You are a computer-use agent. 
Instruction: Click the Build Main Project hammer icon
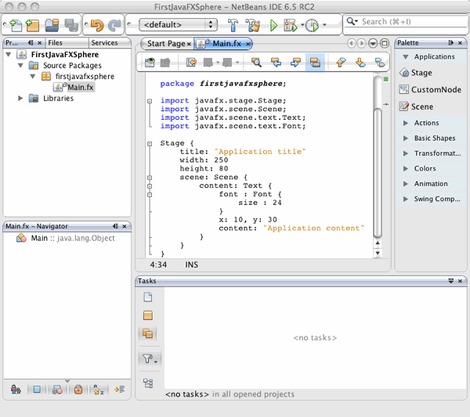pyautogui.click(x=233, y=25)
